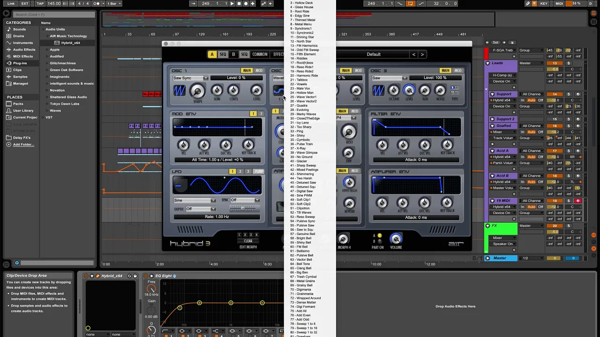The width and height of the screenshot is (600, 337).
Task: Click the Record button in the transport
Action: [x=246, y=3]
